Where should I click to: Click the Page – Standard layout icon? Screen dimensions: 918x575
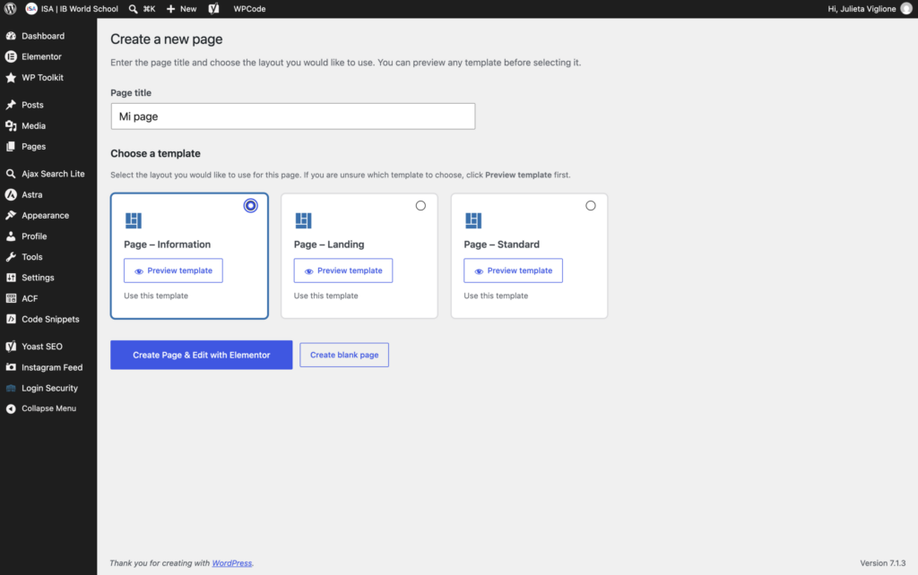point(473,220)
